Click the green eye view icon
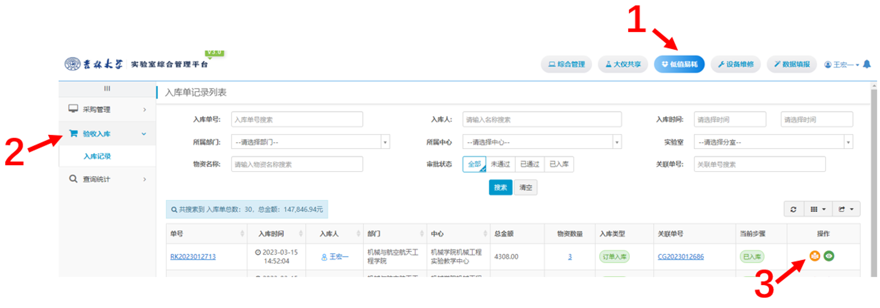The width and height of the screenshot is (880, 308). 829,256
